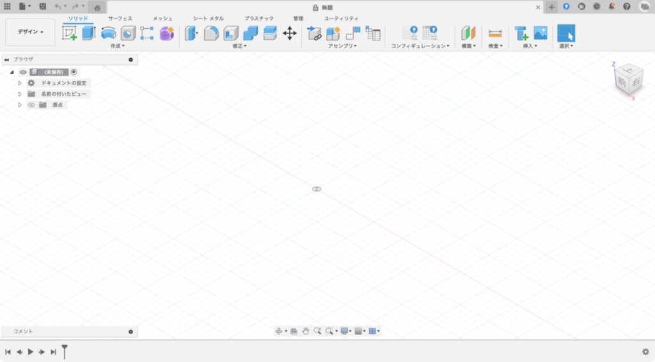Select the Joint tool

point(353,33)
